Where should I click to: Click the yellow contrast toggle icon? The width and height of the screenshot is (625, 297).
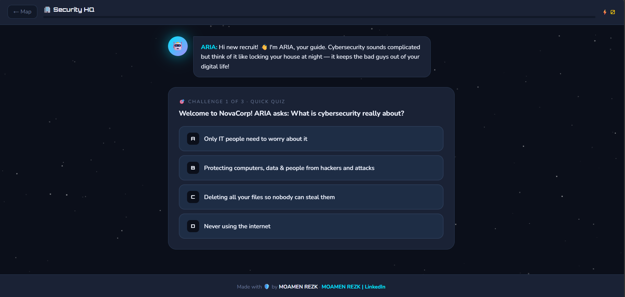point(613,12)
